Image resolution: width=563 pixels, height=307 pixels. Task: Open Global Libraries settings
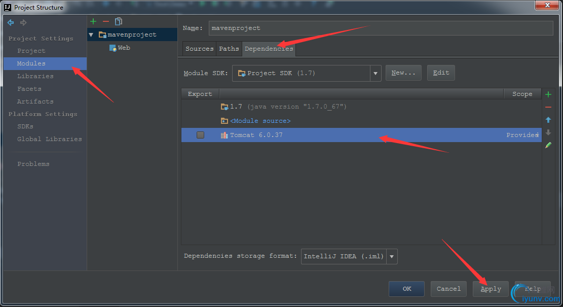click(x=50, y=139)
